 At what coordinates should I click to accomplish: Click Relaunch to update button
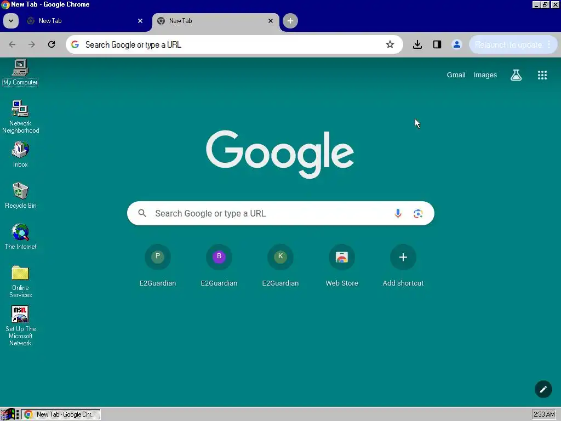pos(508,45)
